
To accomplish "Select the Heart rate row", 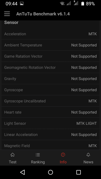I will (50, 112).
